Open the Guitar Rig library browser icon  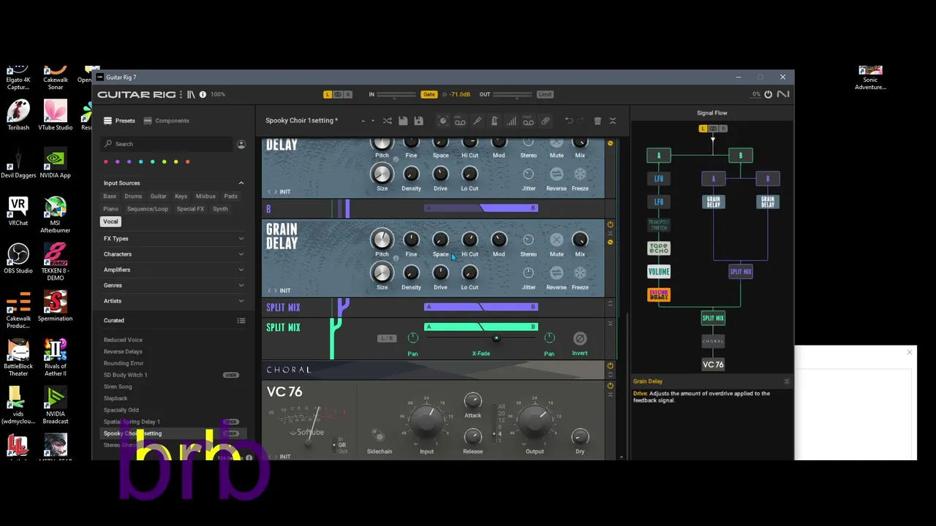tap(192, 94)
